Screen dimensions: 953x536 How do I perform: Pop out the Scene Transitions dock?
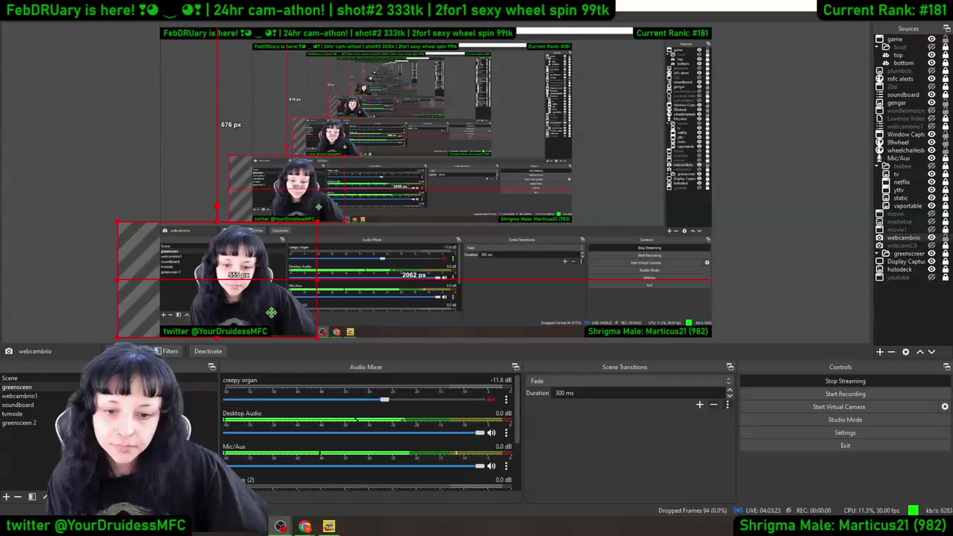click(x=730, y=367)
